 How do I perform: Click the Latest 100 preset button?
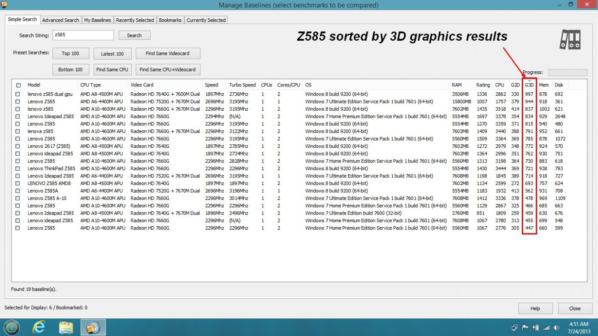pyautogui.click(x=113, y=53)
